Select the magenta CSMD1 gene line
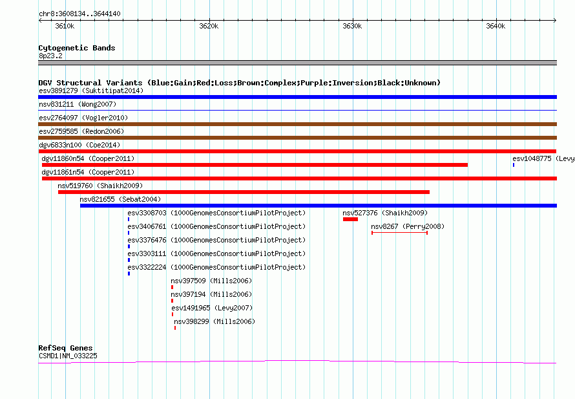This screenshot has height=399, width=575. (x=297, y=362)
